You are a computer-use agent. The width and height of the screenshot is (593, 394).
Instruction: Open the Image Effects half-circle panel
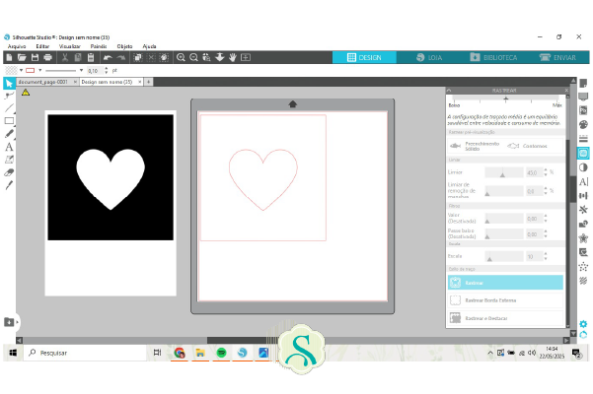coord(583,167)
